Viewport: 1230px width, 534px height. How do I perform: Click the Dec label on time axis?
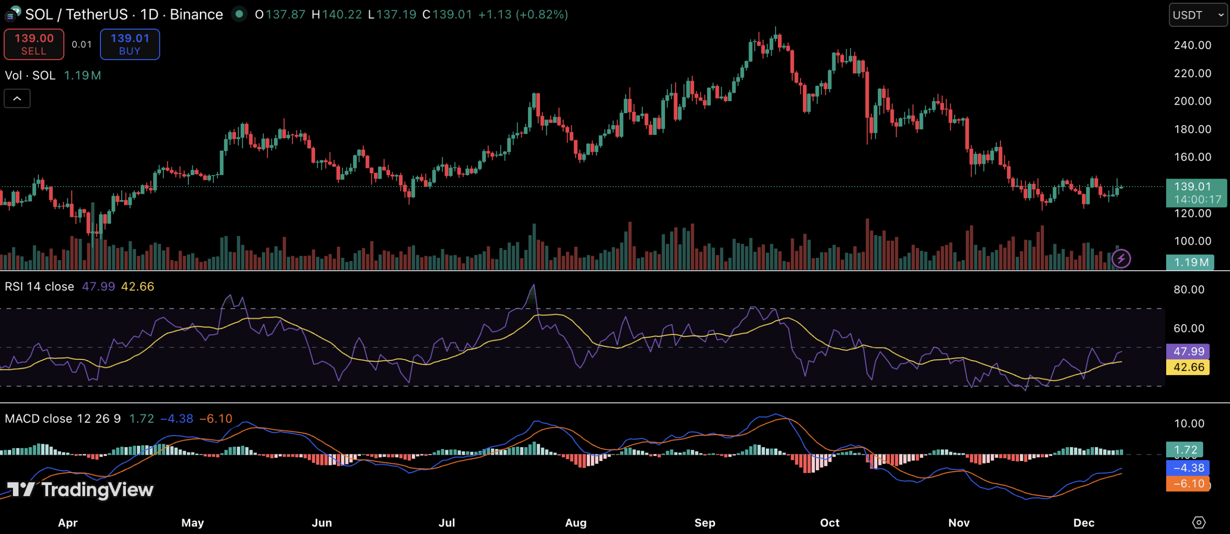(1083, 522)
